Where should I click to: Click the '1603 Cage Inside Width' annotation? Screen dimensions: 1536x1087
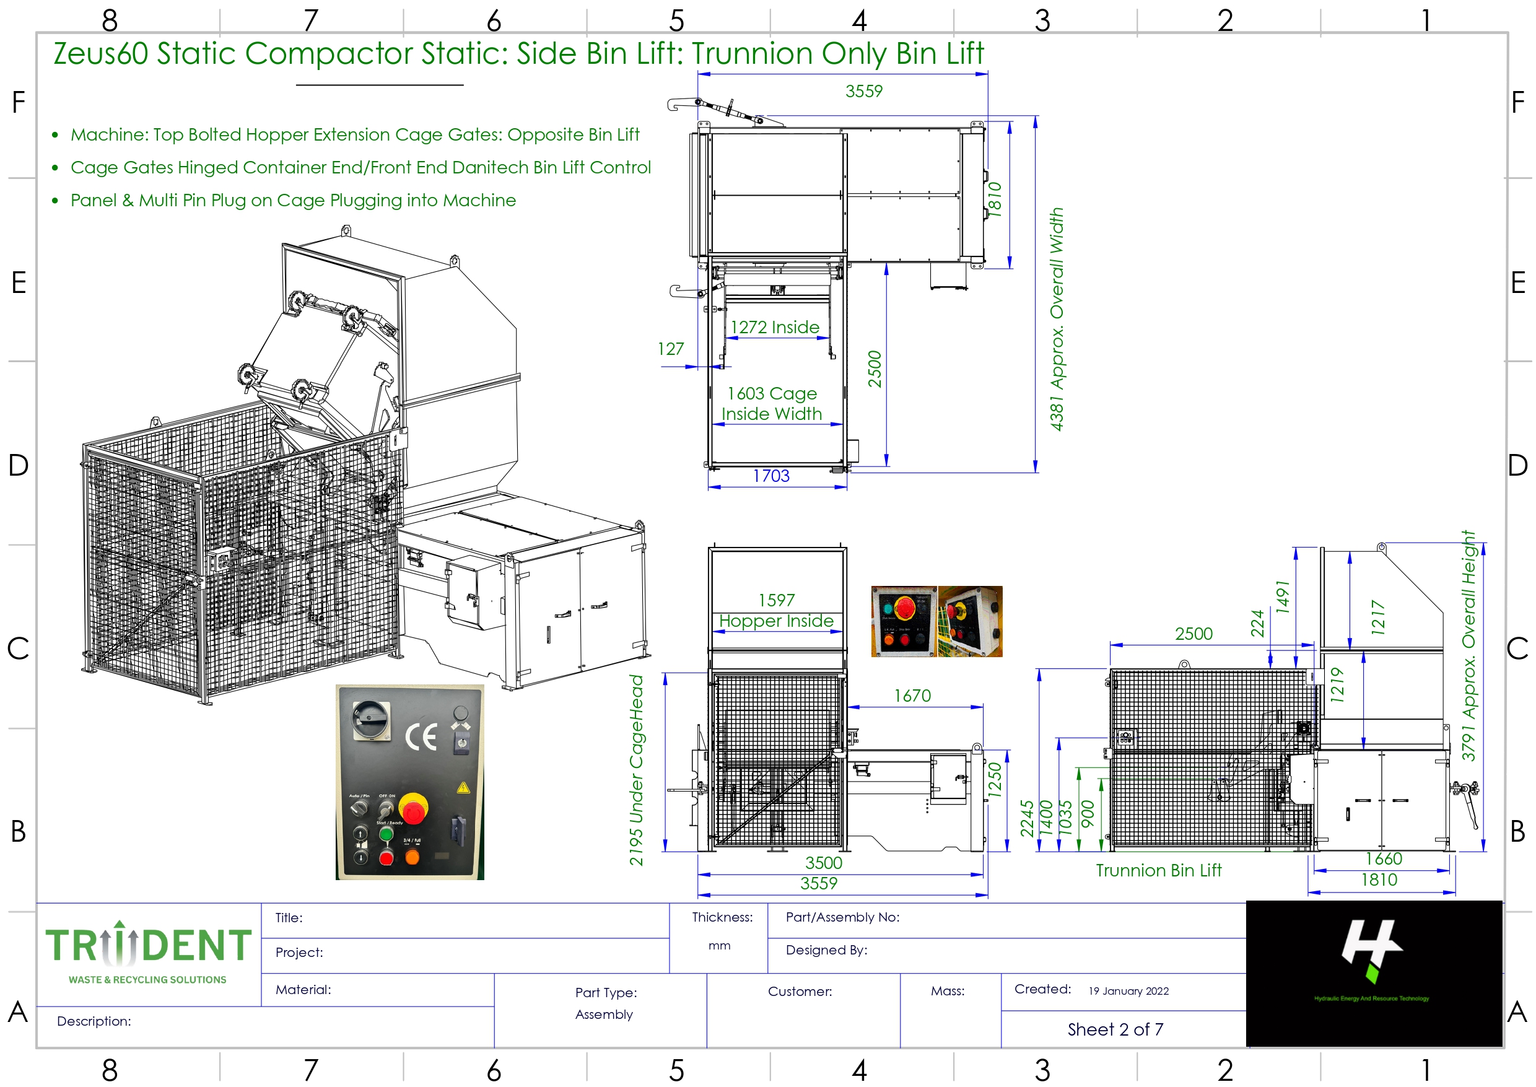click(772, 404)
